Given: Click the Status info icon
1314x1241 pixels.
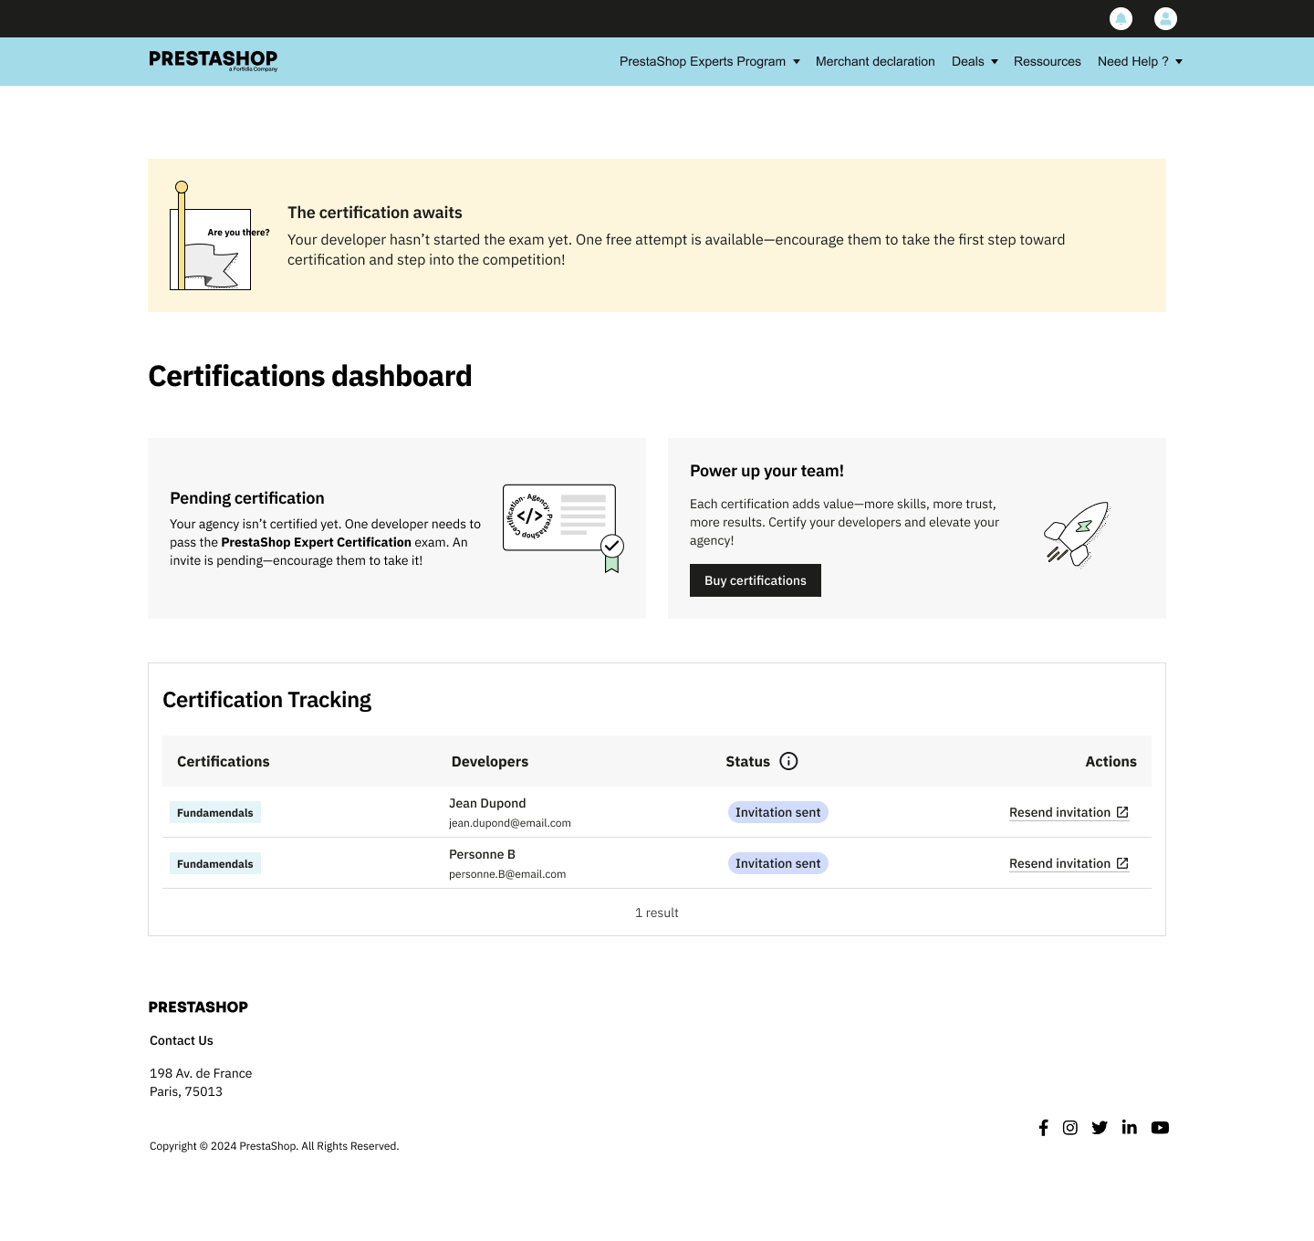Looking at the screenshot, I should point(789,761).
